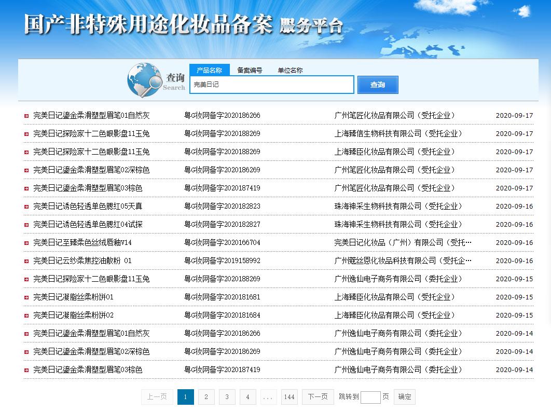Open the 完美日记鎏金柔滑塑型眉笔01自然灰 record link
This screenshot has width=551, height=411.
(x=91, y=115)
